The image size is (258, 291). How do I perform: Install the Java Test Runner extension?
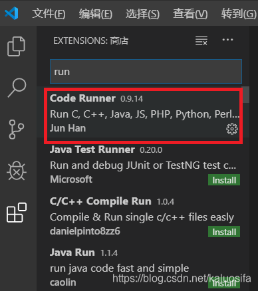click(x=224, y=180)
